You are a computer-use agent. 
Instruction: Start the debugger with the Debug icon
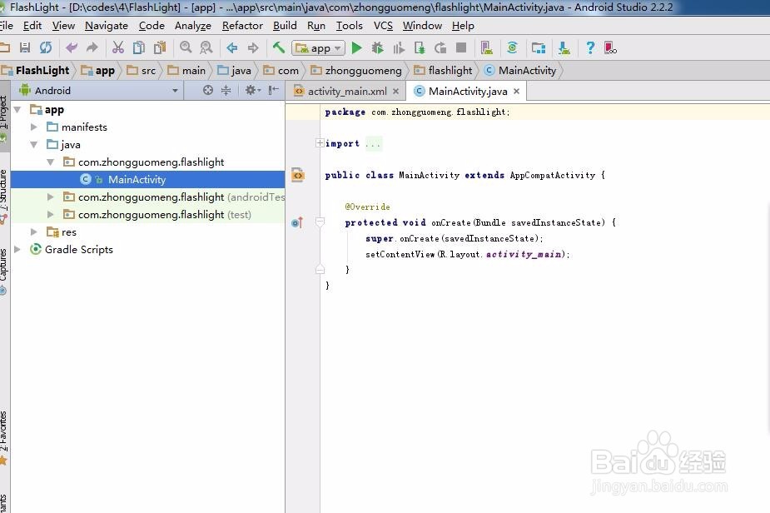pyautogui.click(x=376, y=47)
